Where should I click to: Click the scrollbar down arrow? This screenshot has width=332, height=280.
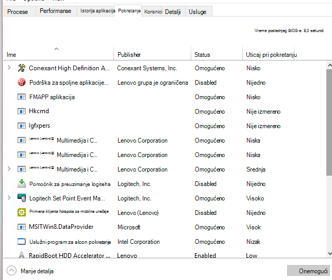click(329, 253)
